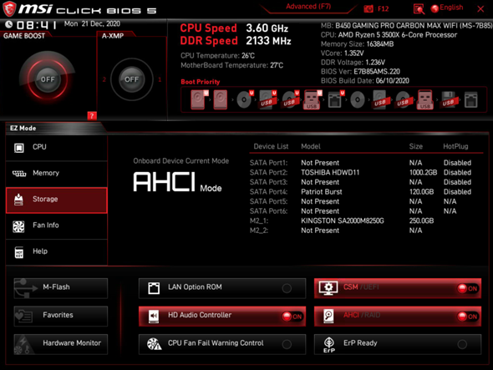Click the VCore 1.352V reading
This screenshot has width=493, height=370.
342,53
